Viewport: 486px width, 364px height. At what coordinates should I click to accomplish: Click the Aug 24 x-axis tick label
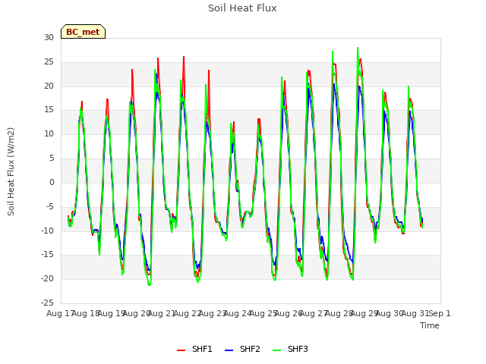(x=238, y=313)
